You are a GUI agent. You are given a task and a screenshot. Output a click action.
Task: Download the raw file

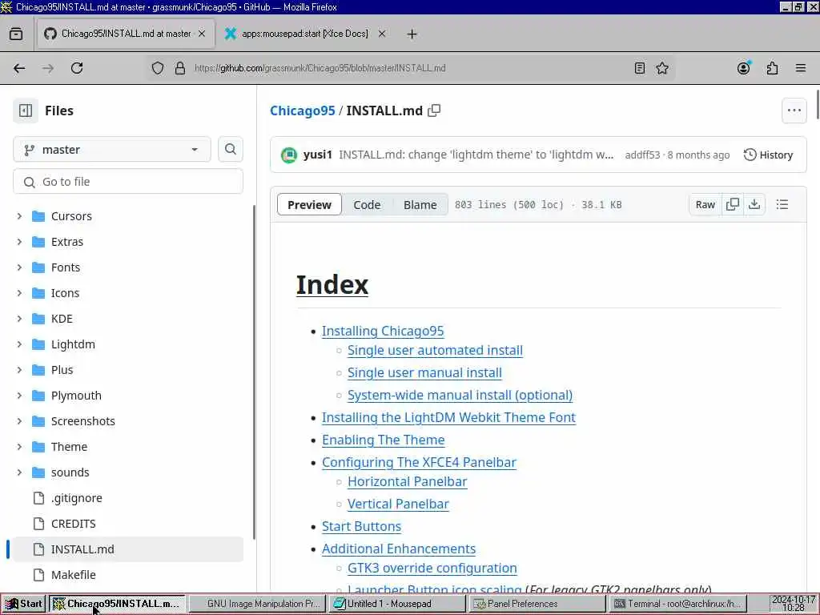754,204
